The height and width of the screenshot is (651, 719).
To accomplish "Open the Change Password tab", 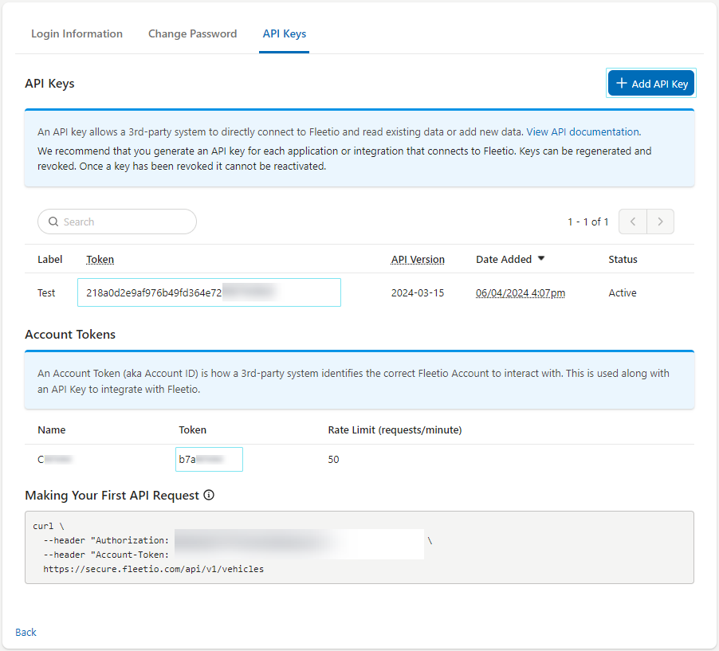I will pyautogui.click(x=192, y=34).
